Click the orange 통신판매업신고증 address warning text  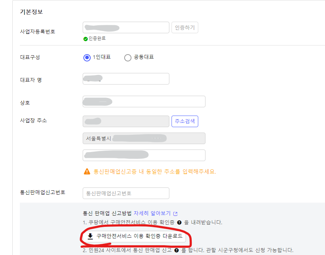click(x=155, y=172)
